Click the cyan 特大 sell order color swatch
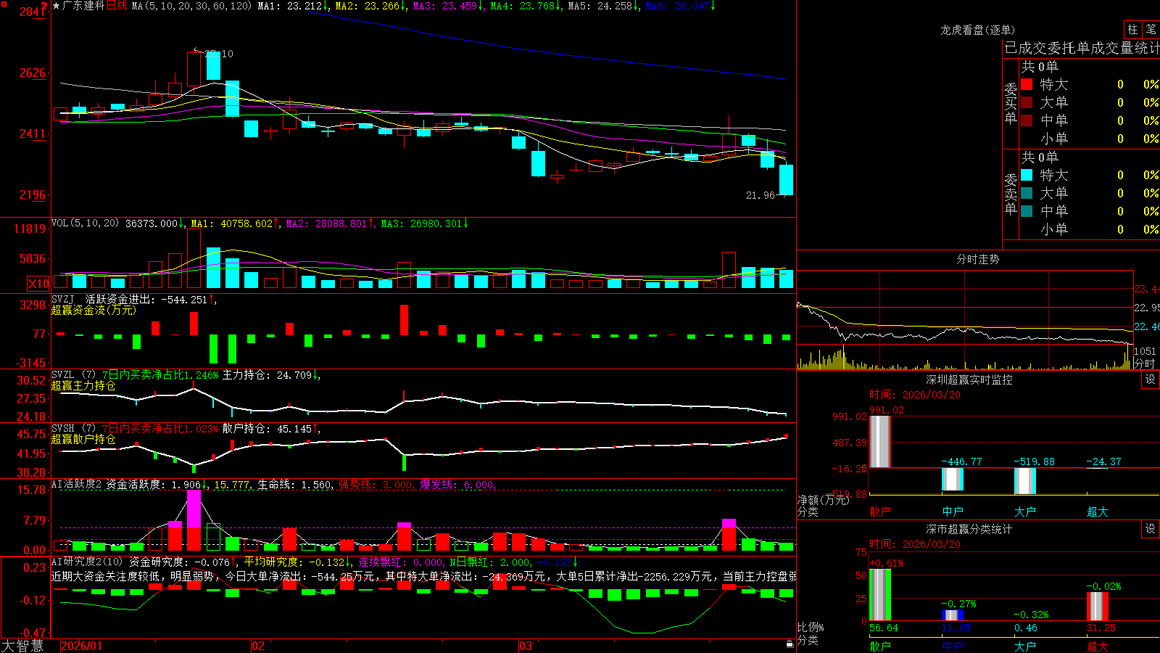Image resolution: width=1160 pixels, height=653 pixels. [1027, 175]
